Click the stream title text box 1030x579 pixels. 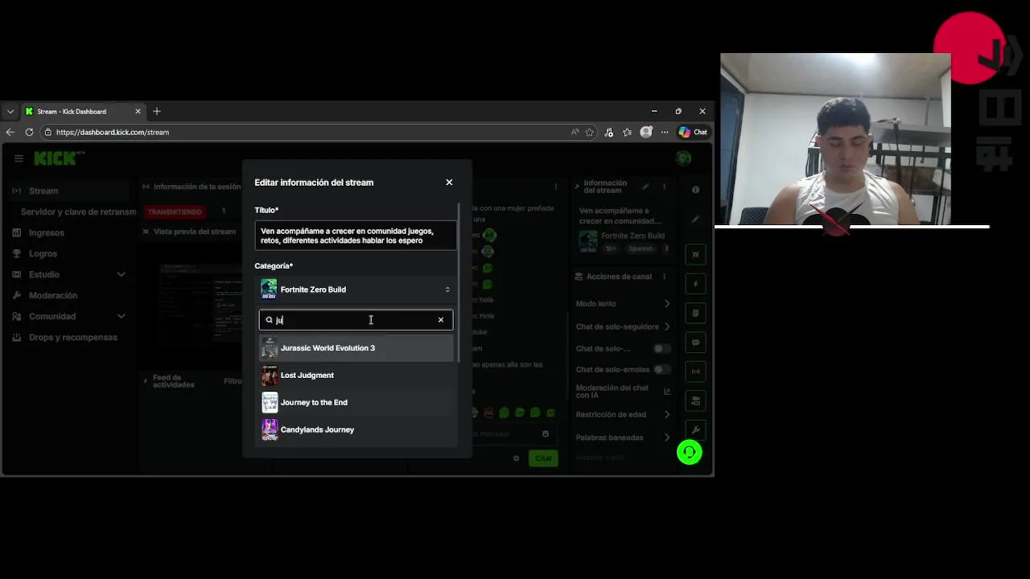click(356, 236)
